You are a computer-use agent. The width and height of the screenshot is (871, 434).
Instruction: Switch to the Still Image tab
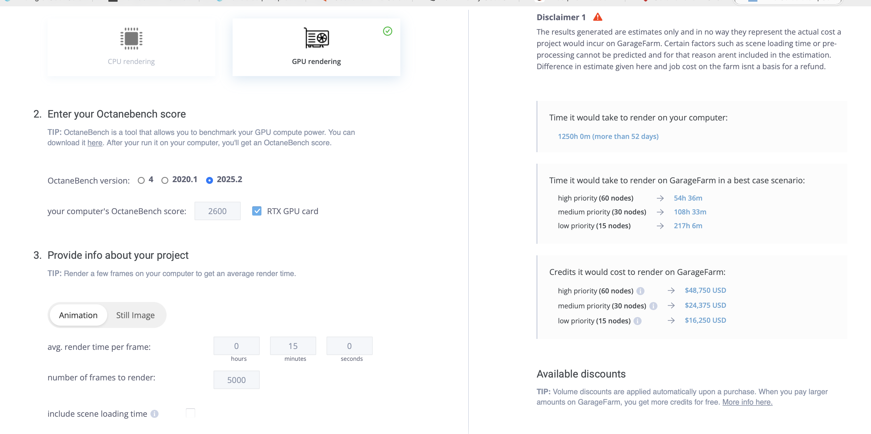click(x=135, y=315)
